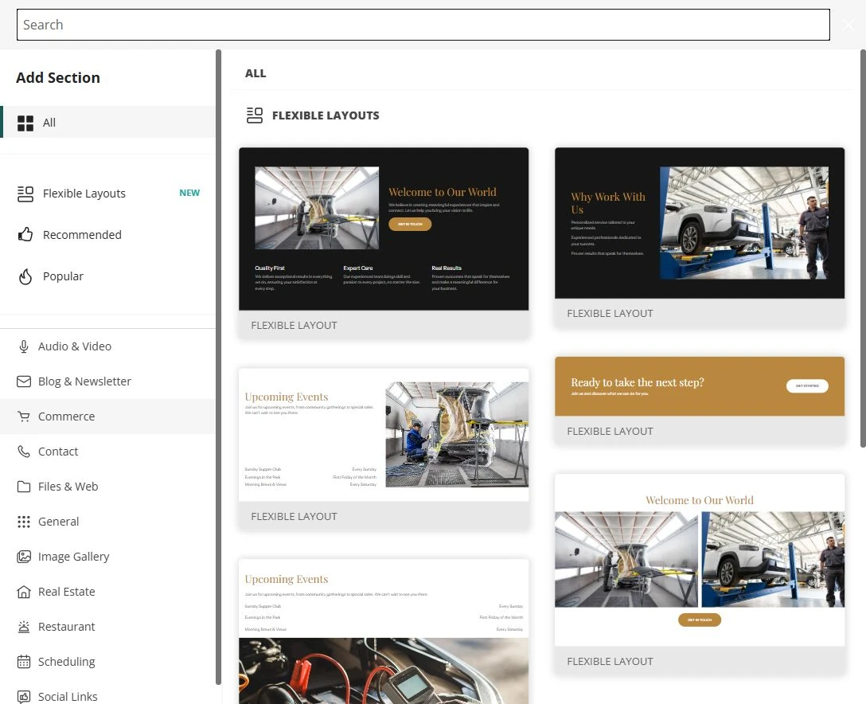
Task: Pick the white two-photo Welcome to Our World layout
Action: pyautogui.click(x=700, y=575)
